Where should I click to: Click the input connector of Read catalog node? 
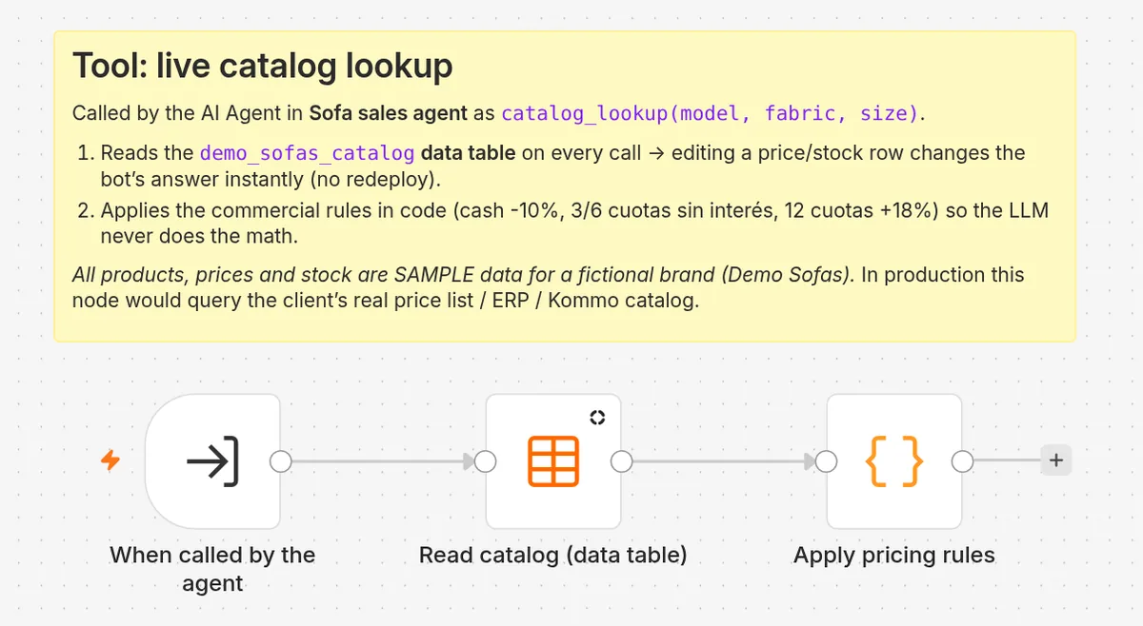(x=485, y=461)
